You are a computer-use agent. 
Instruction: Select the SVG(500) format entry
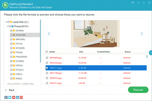pos(20,48)
